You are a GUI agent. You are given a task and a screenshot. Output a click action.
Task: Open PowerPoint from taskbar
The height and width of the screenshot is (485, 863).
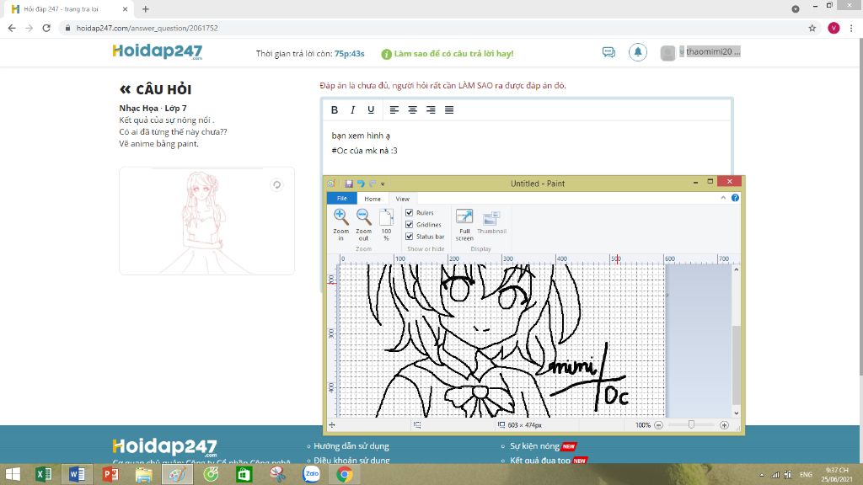coord(110,474)
